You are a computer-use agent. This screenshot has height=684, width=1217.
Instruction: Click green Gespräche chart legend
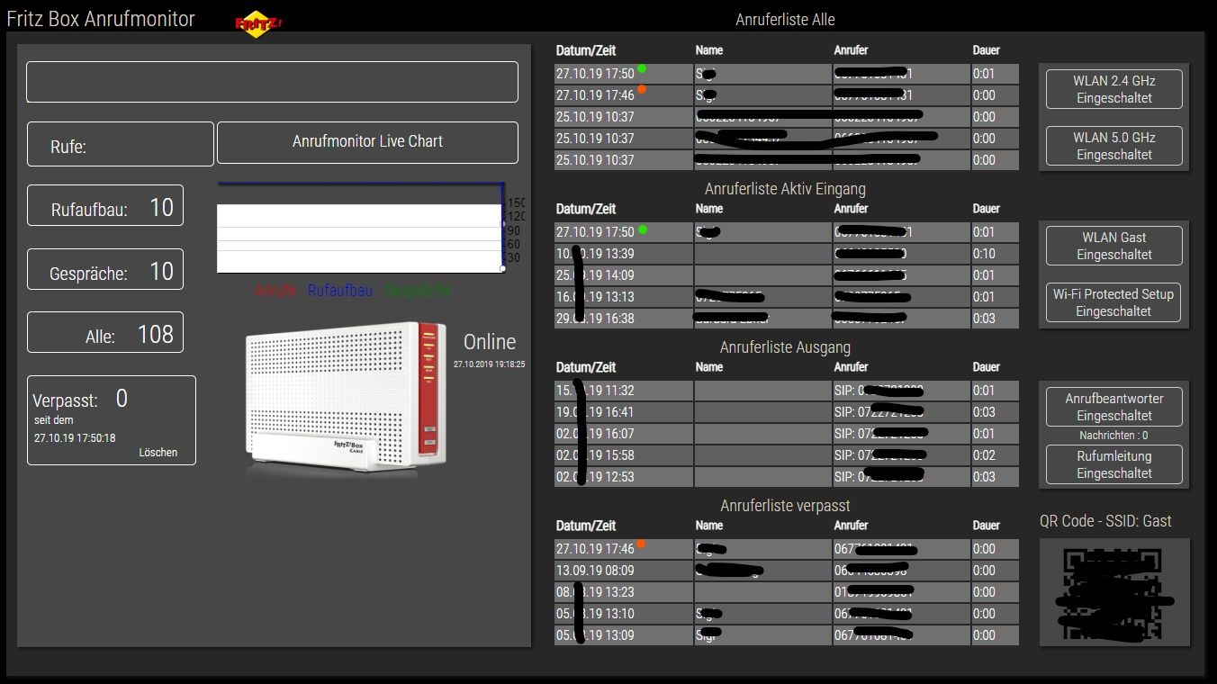[419, 291]
